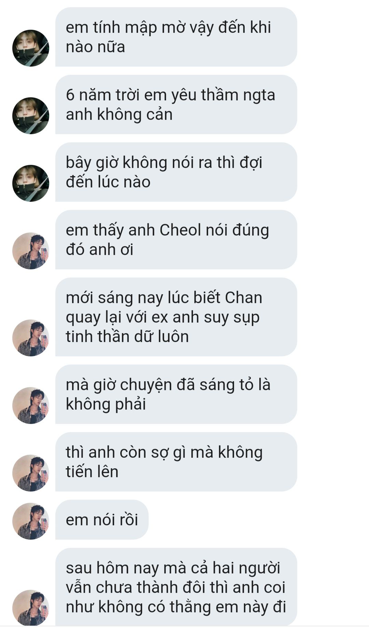Image resolution: width=369 pixels, height=628 pixels.
Task: Tap avatar beside 'mới sáng nay lúc biết Chan' message
Action: (x=31, y=338)
